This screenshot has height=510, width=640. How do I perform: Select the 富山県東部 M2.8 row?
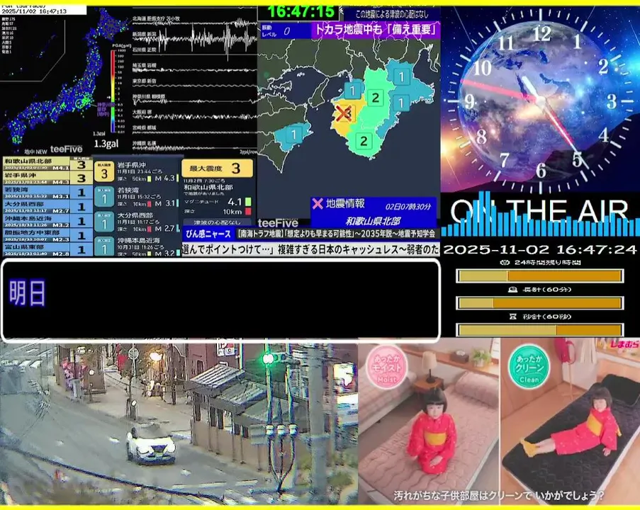[47, 249]
